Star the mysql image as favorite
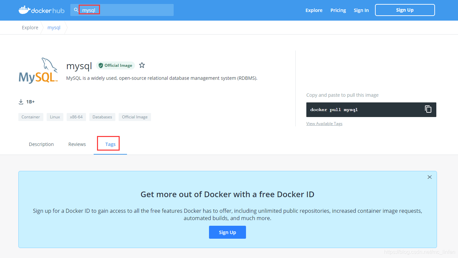Viewport: 458px width, 258px height. (x=142, y=65)
